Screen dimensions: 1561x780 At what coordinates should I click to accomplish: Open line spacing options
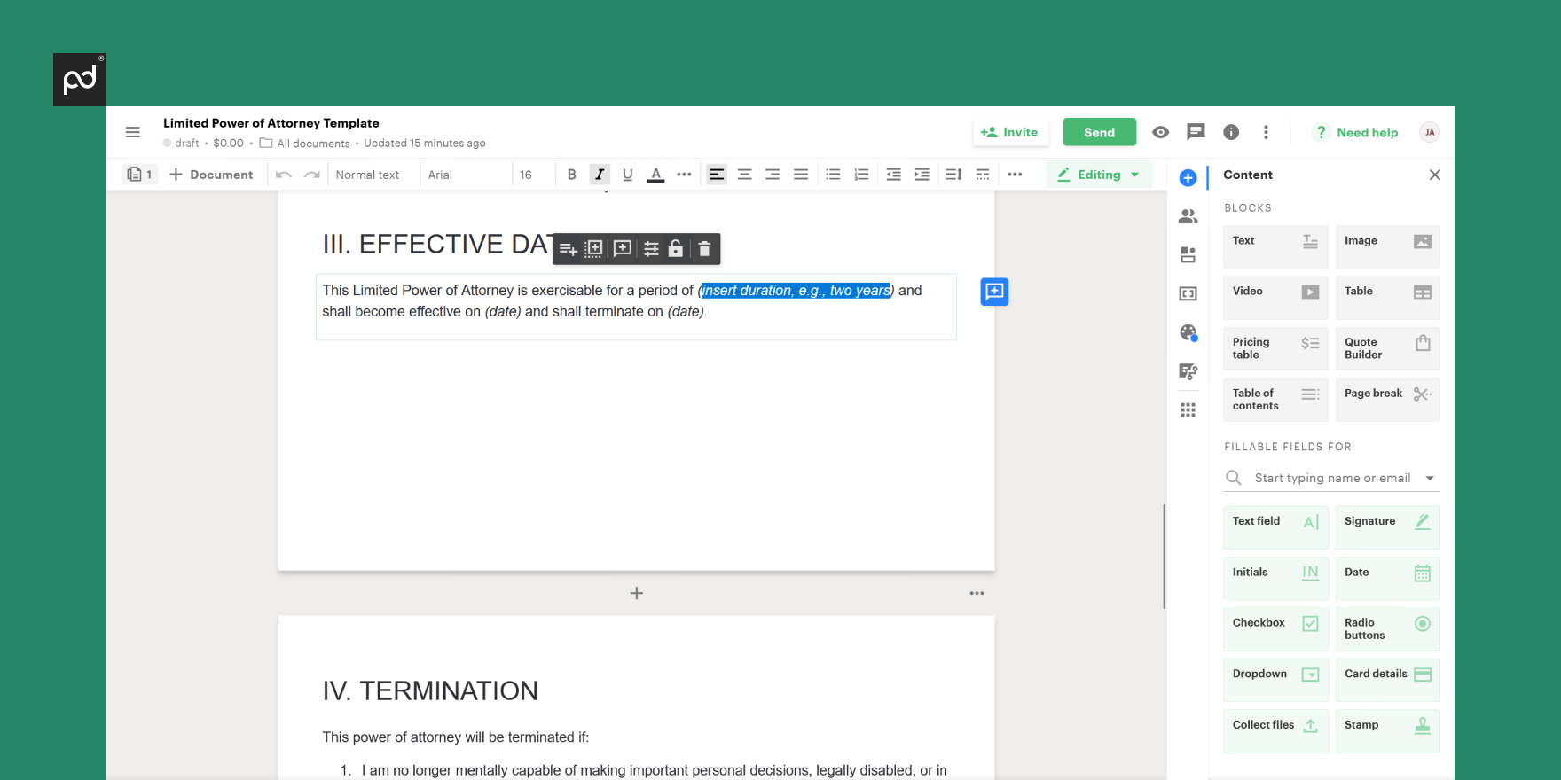coord(953,175)
